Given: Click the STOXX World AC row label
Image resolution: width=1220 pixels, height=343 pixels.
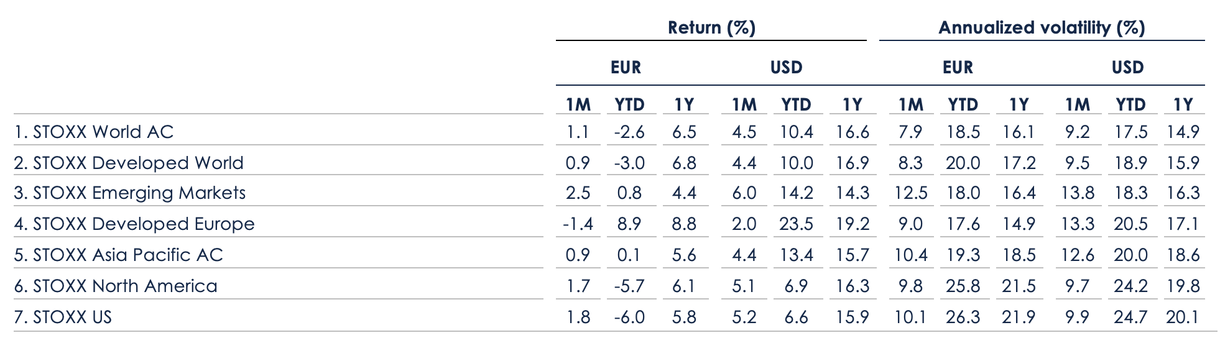Looking at the screenshot, I should tap(94, 132).
